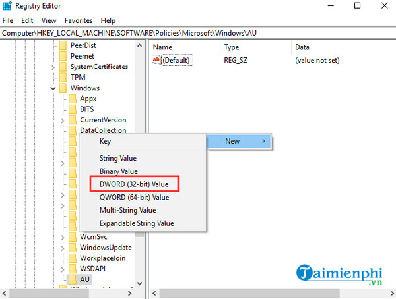
Task: Click the WorkplaceJoin folder icon
Action: point(73,258)
